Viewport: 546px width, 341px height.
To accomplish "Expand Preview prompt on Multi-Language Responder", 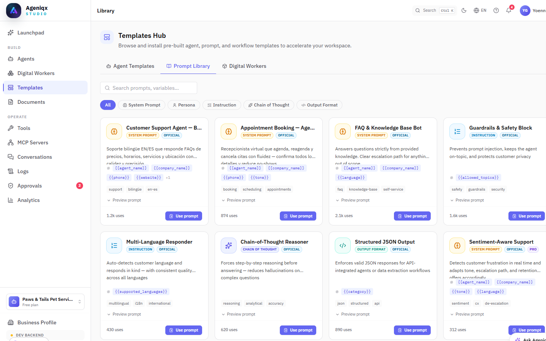I will [124, 314].
